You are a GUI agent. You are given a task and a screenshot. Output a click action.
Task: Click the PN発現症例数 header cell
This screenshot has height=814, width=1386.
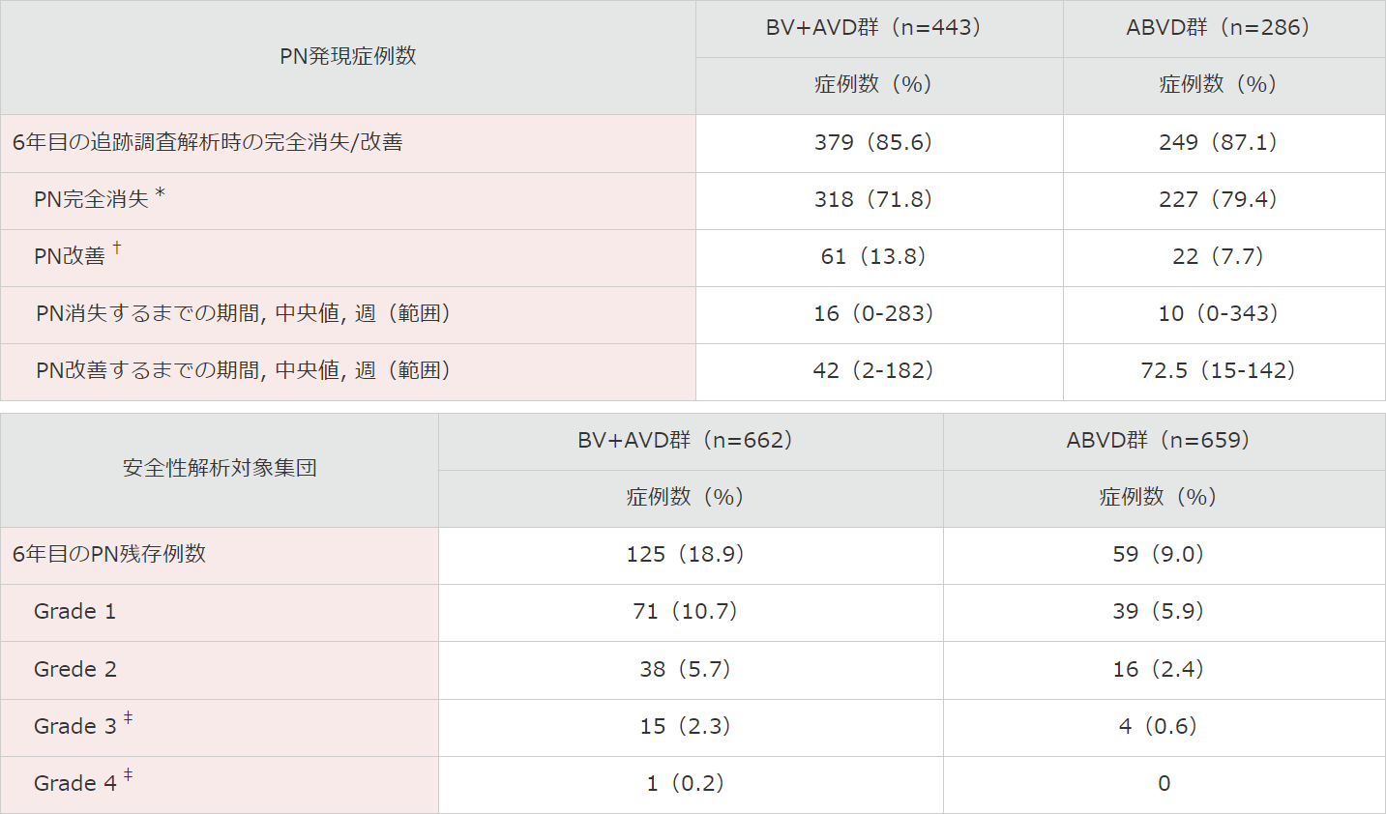(348, 57)
